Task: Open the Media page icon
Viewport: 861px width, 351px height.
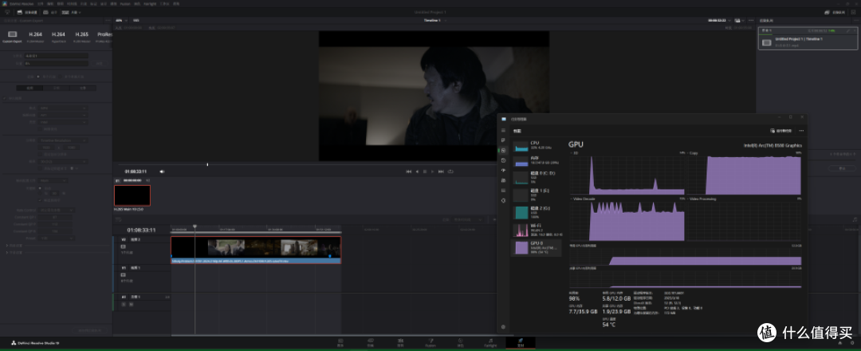Action: [340, 342]
